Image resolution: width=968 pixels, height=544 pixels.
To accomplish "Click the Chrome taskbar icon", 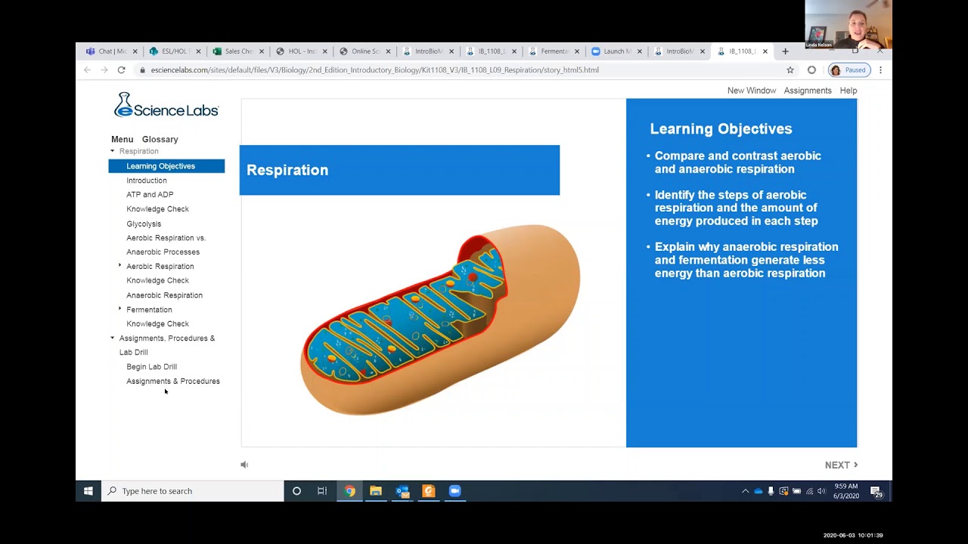I will (349, 491).
